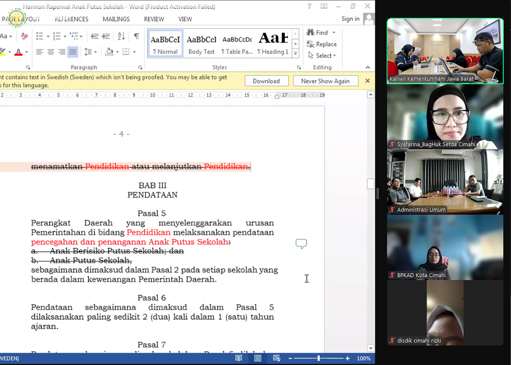This screenshot has width=511, height=365.
Task: Open the Review ribbon tab
Action: coord(154,19)
